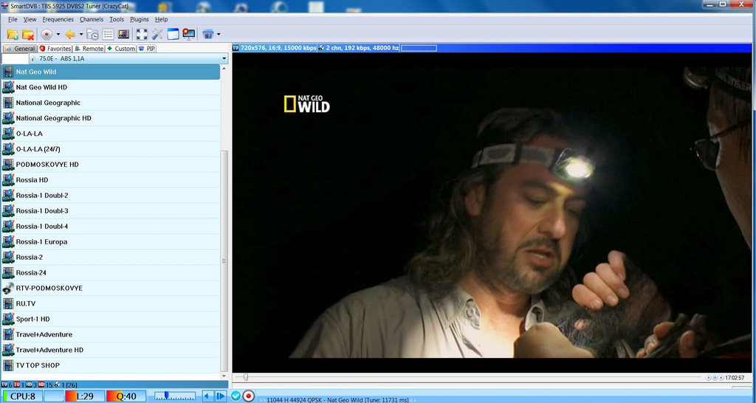This screenshot has width=756, height=403.
Task: Select the RU.TV channel
Action: (111, 303)
